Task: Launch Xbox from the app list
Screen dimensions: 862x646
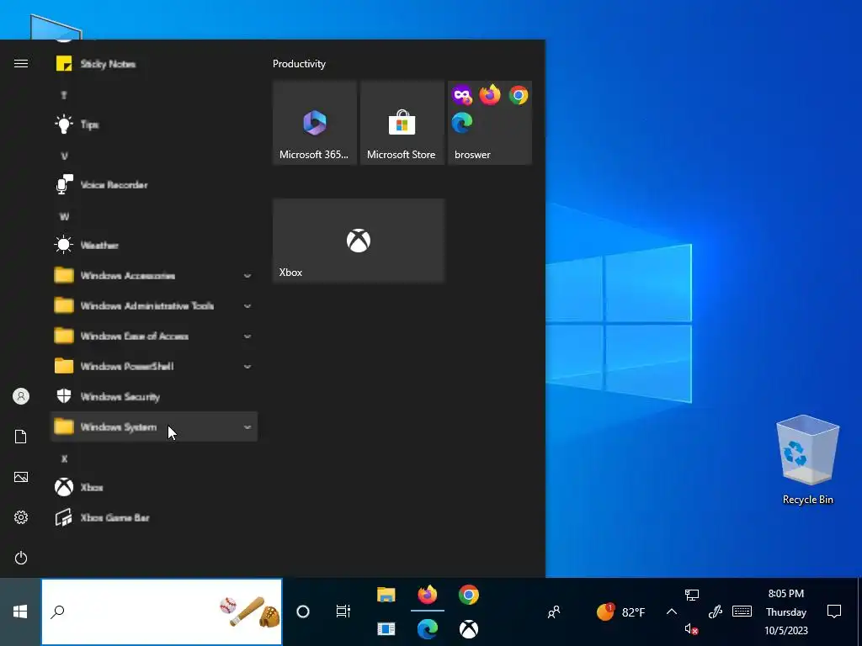Action: [154, 487]
